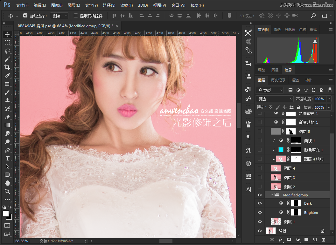Select the Lasso tool
This screenshot has width=336, height=245.
(8, 51)
